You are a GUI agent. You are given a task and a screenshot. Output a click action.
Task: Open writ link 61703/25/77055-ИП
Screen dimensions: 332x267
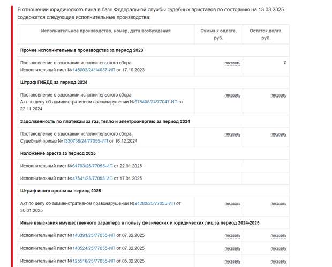pyautogui.click(x=93, y=166)
